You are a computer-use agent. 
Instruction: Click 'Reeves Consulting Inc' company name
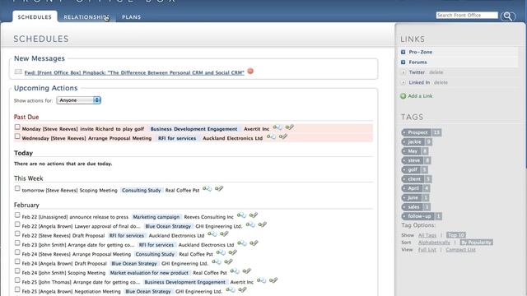pyautogui.click(x=208, y=217)
